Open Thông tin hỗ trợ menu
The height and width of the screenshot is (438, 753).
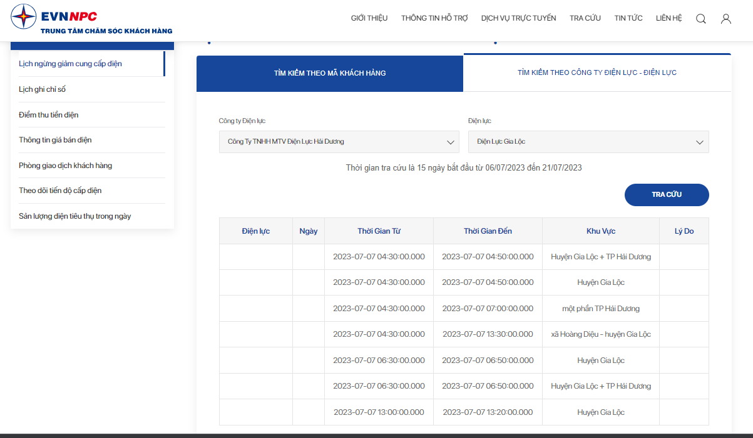click(434, 18)
